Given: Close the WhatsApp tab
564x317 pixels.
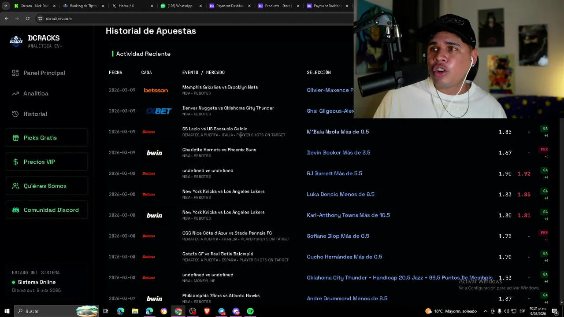Looking at the screenshot, I should (x=200, y=6).
